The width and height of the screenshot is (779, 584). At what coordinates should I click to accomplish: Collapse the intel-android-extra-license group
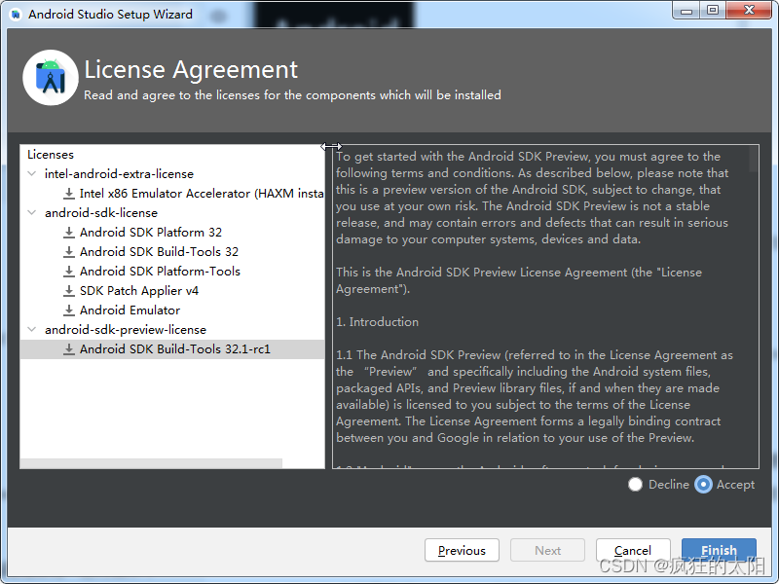point(32,174)
